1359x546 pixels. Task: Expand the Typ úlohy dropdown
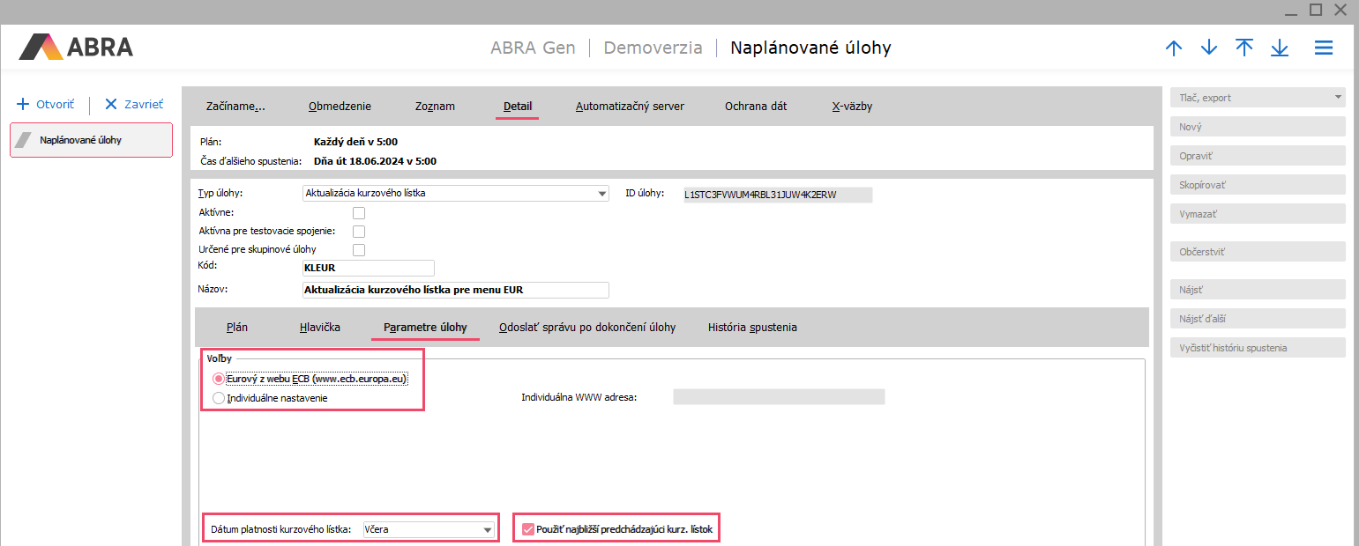(x=601, y=193)
